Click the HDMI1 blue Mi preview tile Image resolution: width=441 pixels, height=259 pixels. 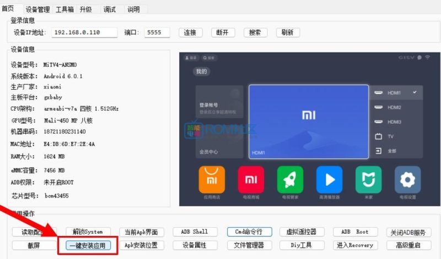coord(309,122)
